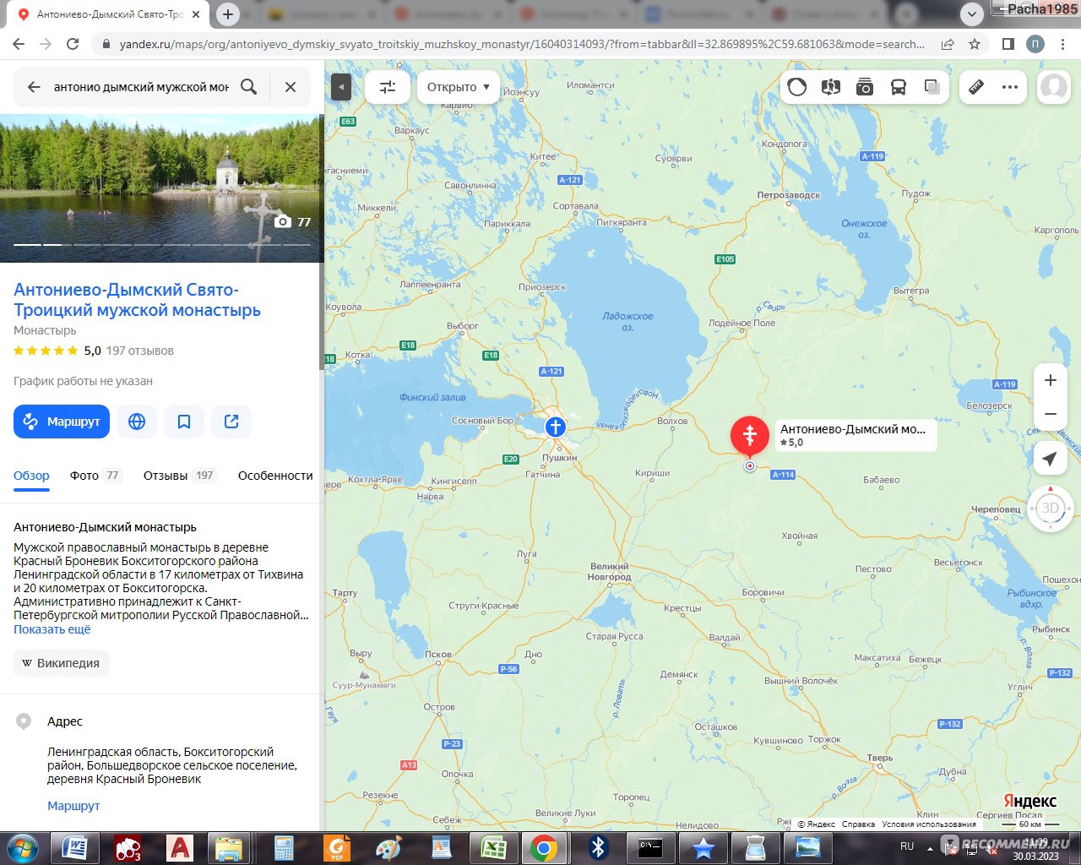Select the ruler measurement tool
Viewport: 1081px width, 865px height.
(976, 87)
